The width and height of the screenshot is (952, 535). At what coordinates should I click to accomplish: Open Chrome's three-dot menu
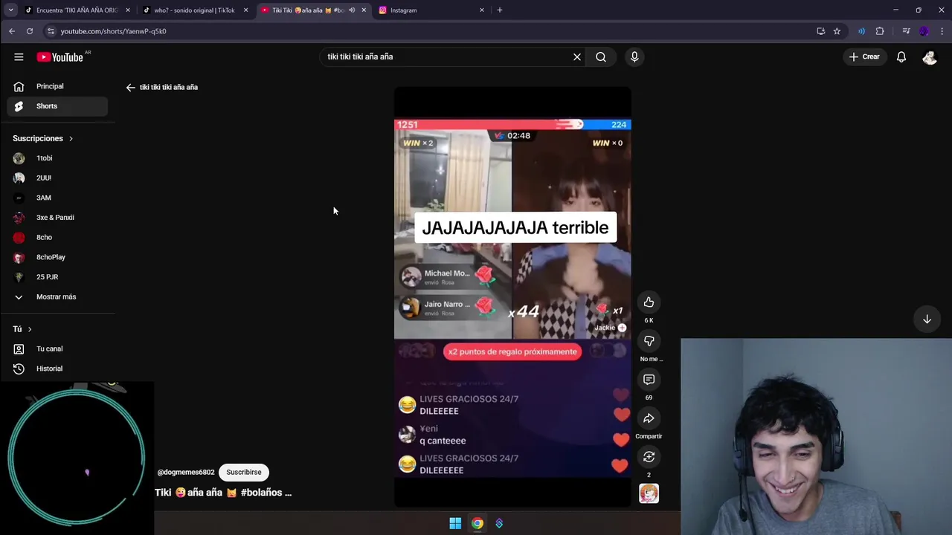942,31
